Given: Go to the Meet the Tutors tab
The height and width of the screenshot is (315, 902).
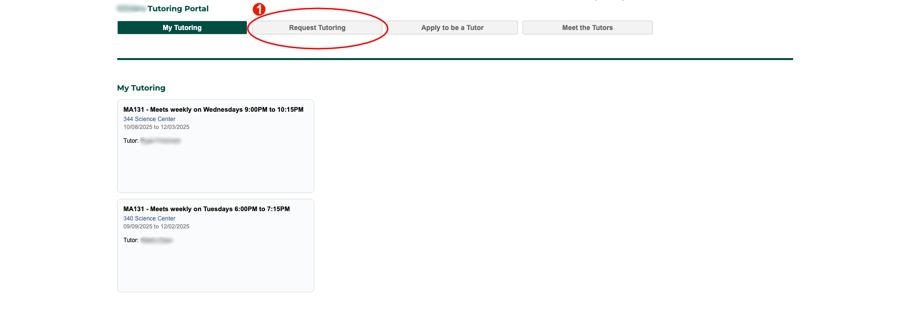Looking at the screenshot, I should click(587, 28).
